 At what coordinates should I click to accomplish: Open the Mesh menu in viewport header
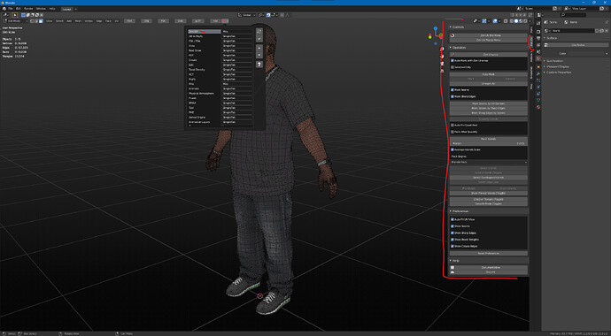click(x=78, y=21)
